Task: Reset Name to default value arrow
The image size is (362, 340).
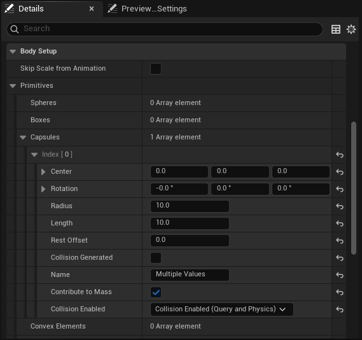Action: click(x=340, y=275)
